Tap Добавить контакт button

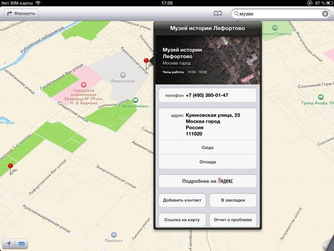click(182, 200)
